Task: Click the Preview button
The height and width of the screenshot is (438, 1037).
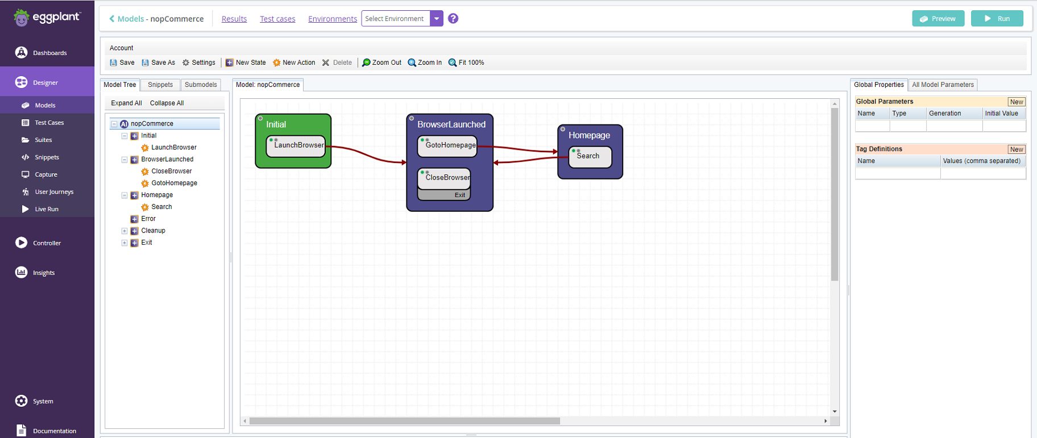Action: (938, 19)
